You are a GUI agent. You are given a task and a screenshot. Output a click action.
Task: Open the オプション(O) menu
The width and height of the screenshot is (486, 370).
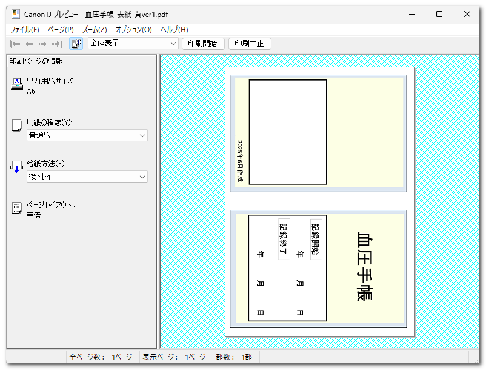[133, 30]
